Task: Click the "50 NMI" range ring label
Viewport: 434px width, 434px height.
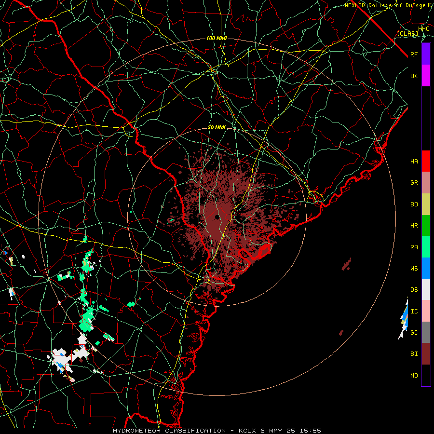Action: coord(217,128)
